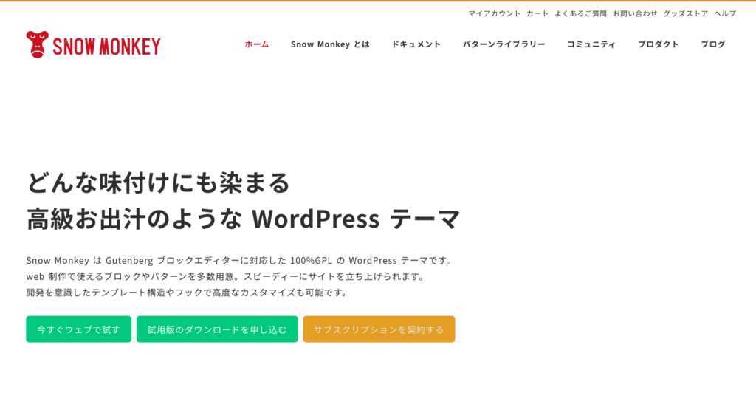Select the ホーム menu item
756x393 pixels.
pyautogui.click(x=257, y=44)
